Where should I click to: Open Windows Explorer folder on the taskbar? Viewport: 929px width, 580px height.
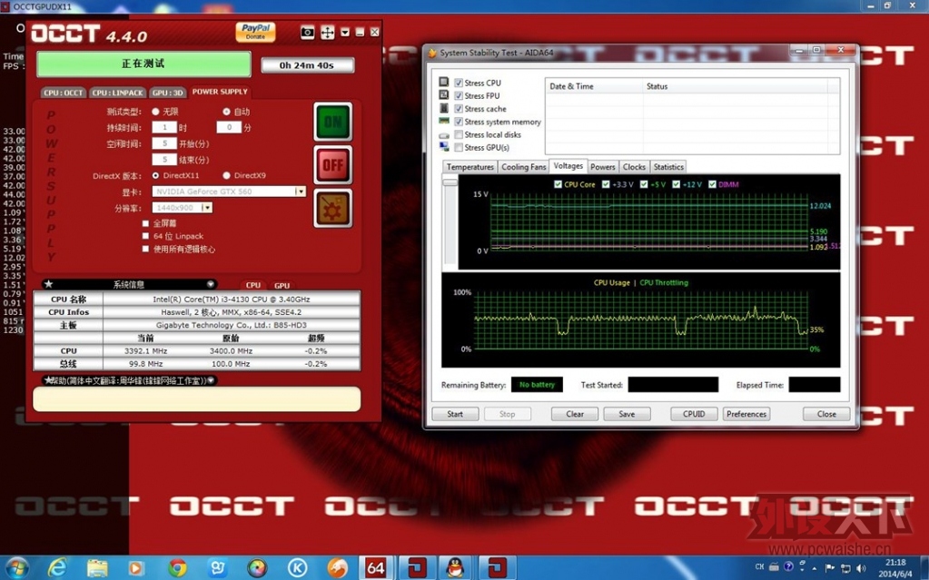[x=97, y=567]
